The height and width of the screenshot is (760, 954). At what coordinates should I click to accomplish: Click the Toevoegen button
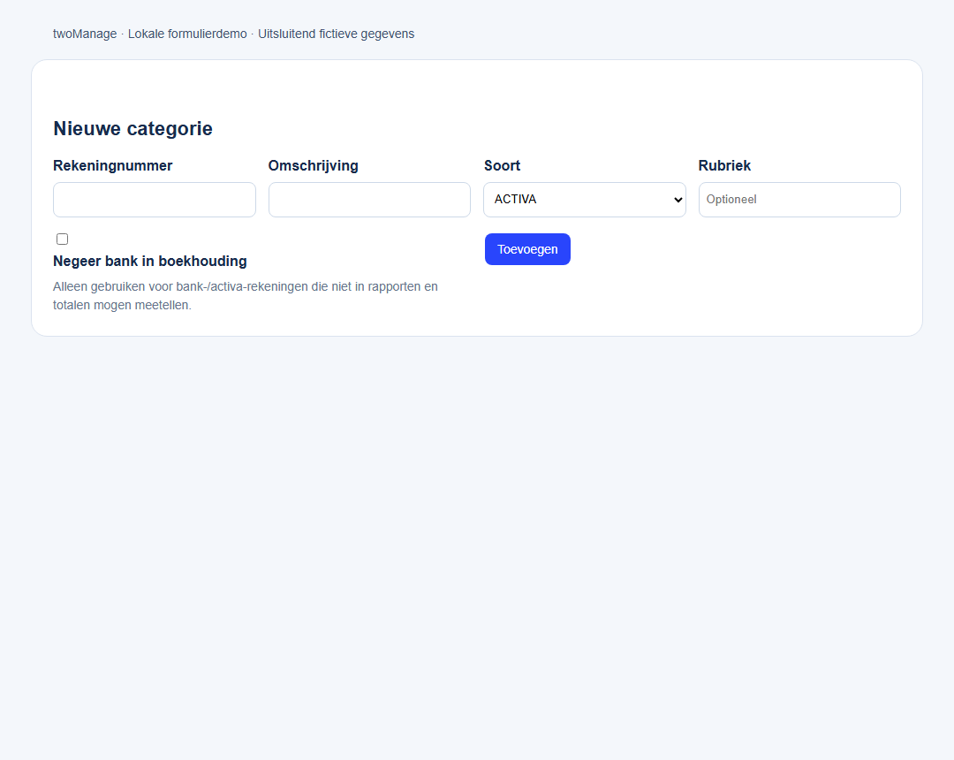pos(527,249)
